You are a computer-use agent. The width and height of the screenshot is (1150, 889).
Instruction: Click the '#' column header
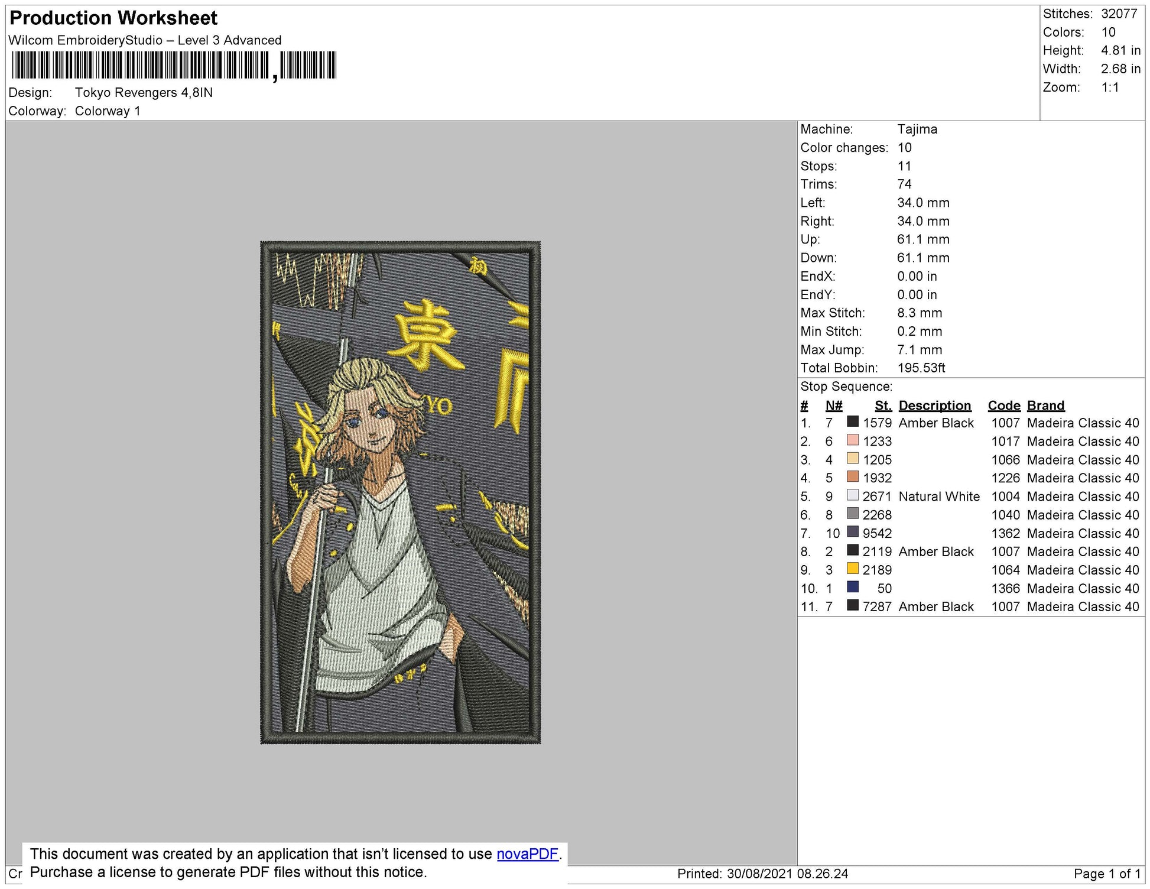804,405
